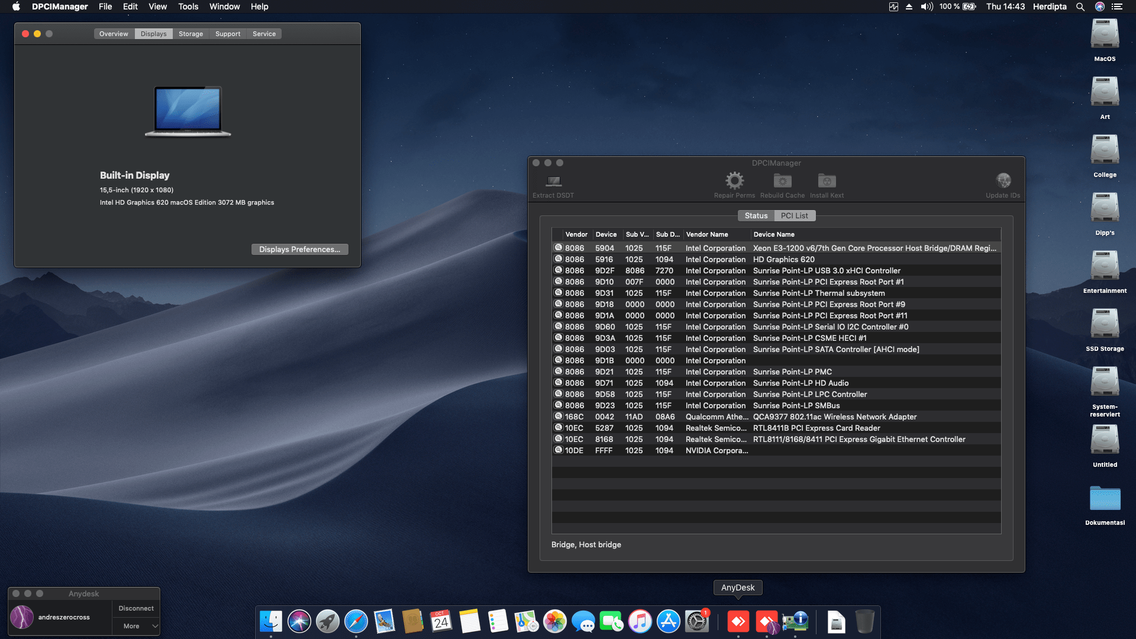This screenshot has height=639, width=1136.
Task: Click the Update IDs globe icon
Action: [1003, 180]
